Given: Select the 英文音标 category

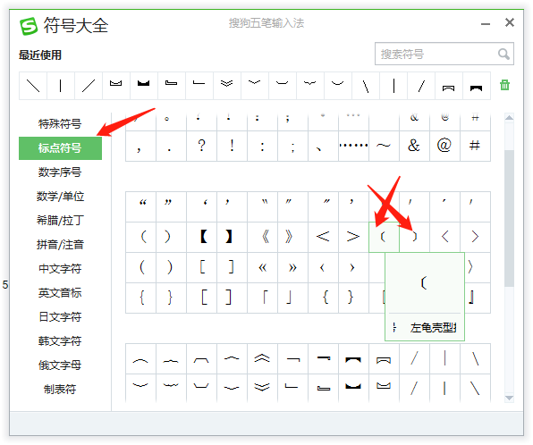Looking at the screenshot, I should pyautogui.click(x=60, y=293).
